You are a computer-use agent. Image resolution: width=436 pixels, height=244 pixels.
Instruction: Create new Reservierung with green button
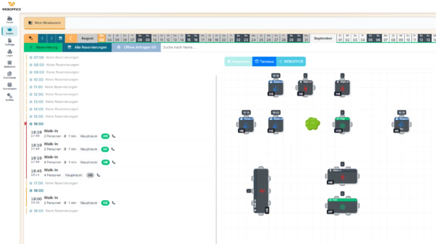pos(43,47)
